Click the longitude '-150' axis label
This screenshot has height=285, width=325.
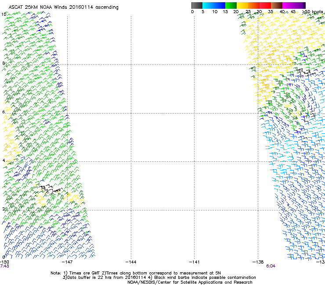4,262
